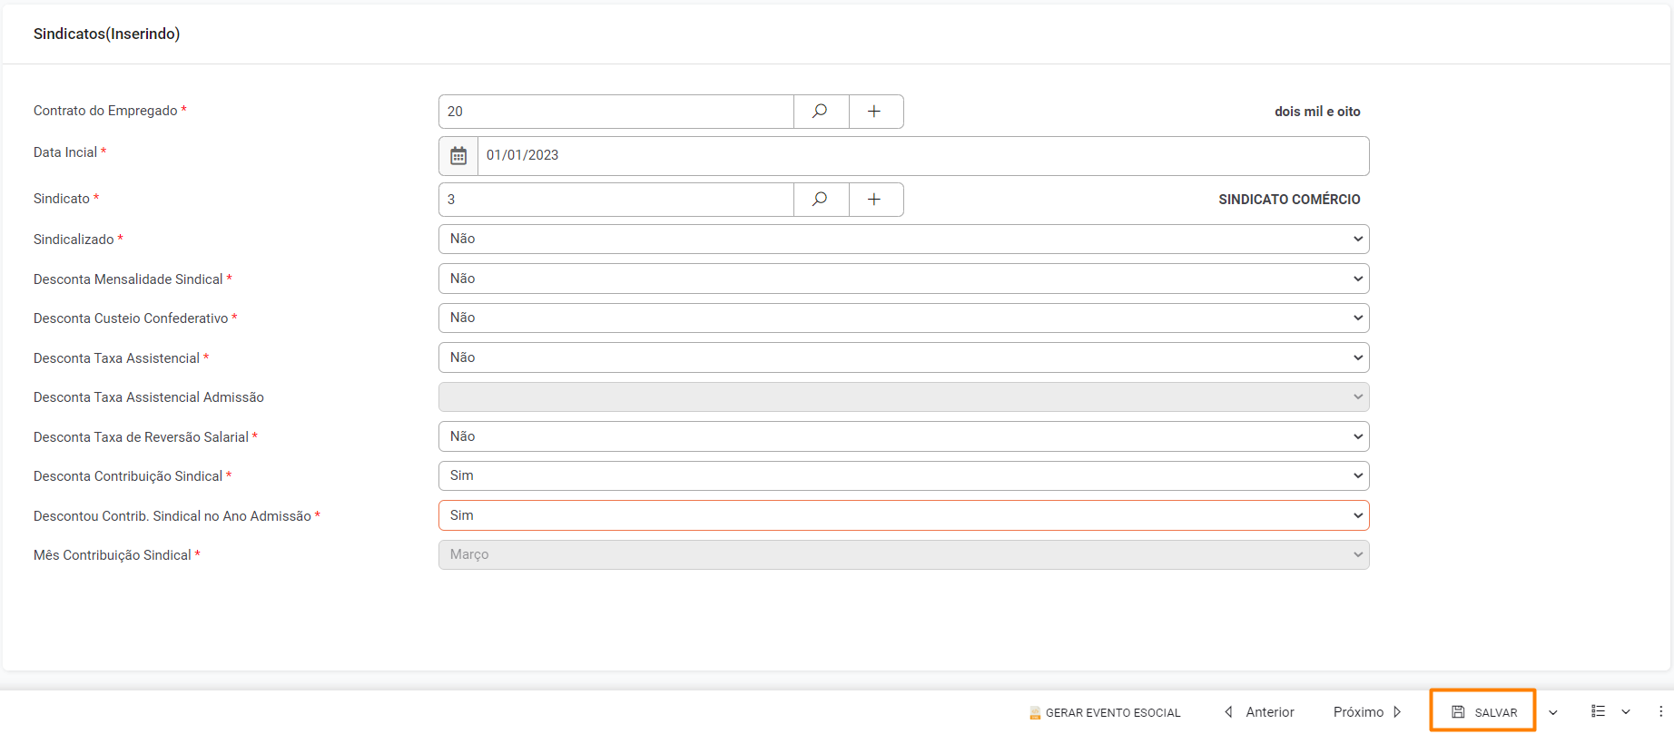Click the Data Incial date input field
Screen dimensions: 1674x734
921,155
